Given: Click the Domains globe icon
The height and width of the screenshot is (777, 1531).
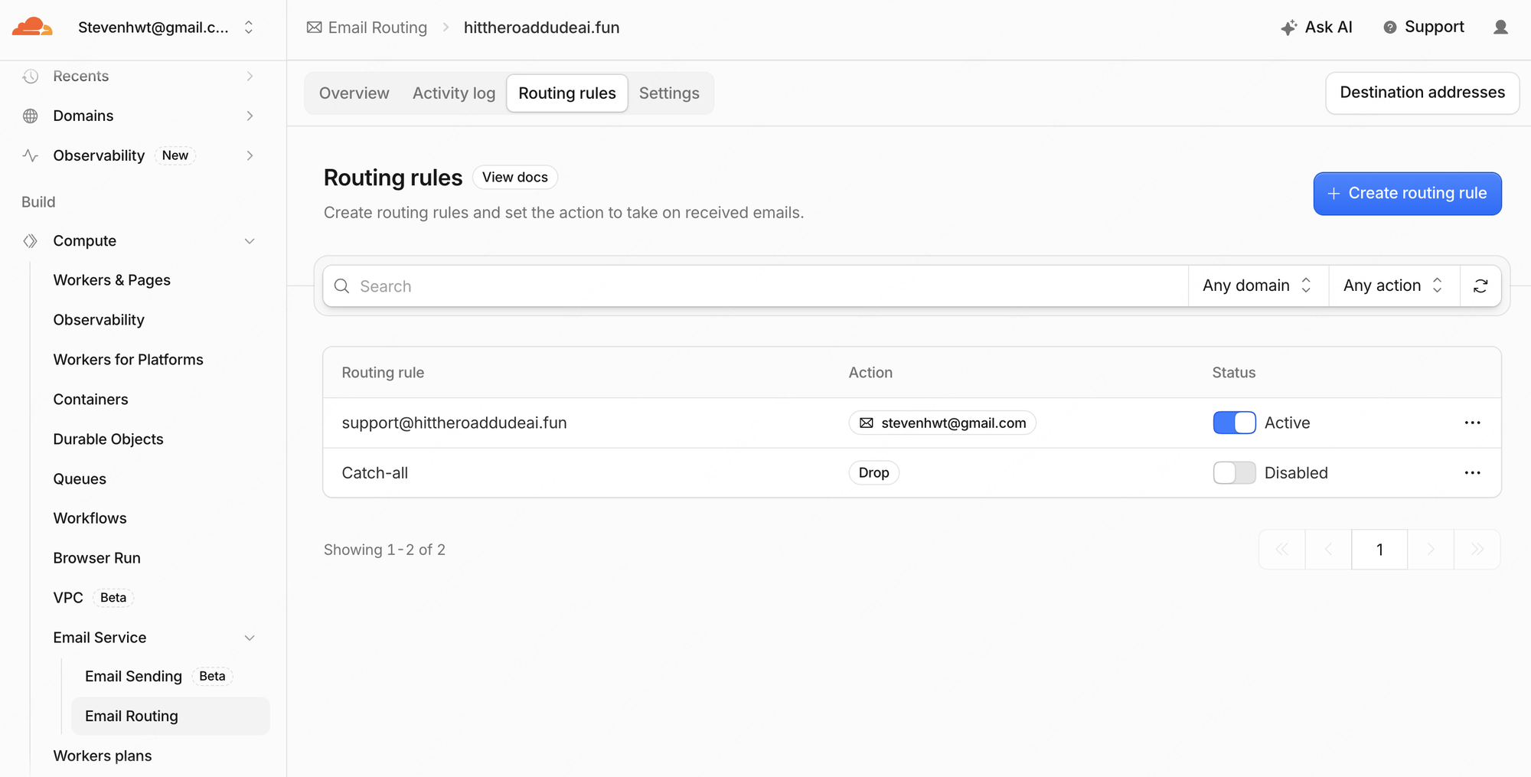Looking at the screenshot, I should tap(31, 116).
